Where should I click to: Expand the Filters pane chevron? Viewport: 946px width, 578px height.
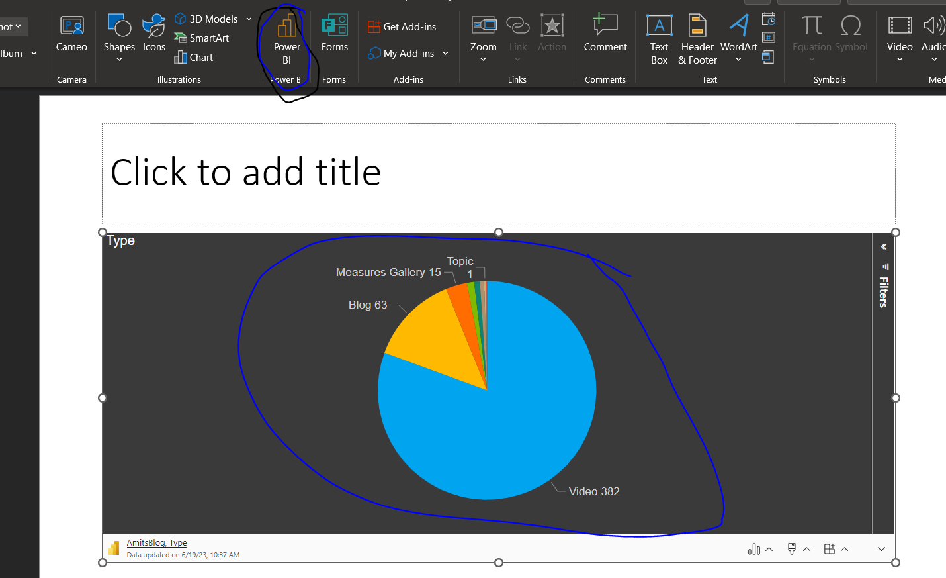click(x=884, y=246)
